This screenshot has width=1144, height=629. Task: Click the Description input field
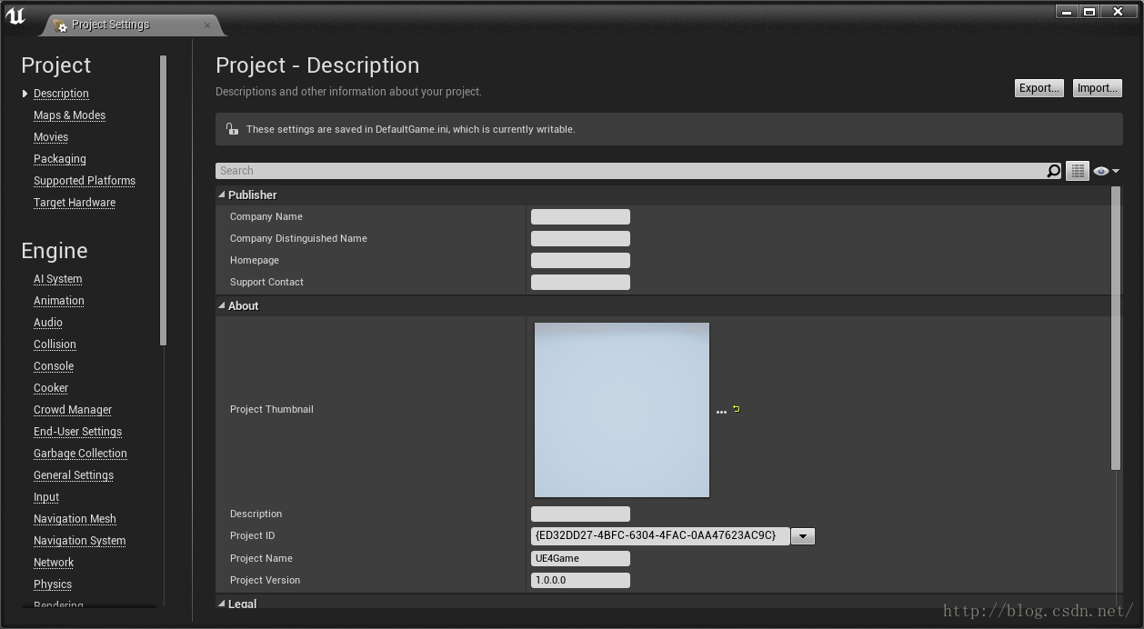pyautogui.click(x=580, y=514)
